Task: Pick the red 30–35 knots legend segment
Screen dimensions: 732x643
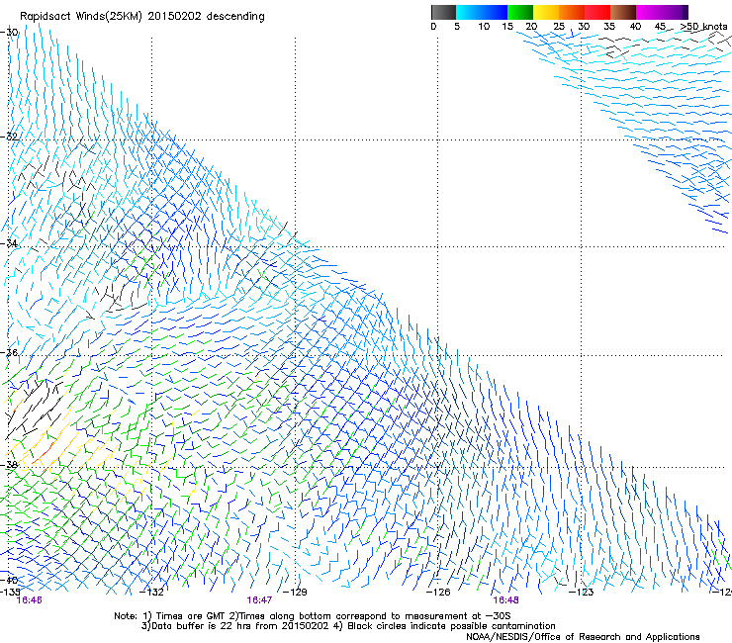Action: click(x=597, y=12)
